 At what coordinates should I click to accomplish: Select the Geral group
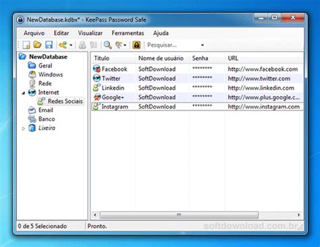(x=45, y=65)
